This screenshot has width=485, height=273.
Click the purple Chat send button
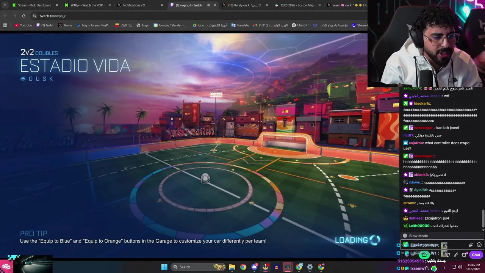coord(476,255)
